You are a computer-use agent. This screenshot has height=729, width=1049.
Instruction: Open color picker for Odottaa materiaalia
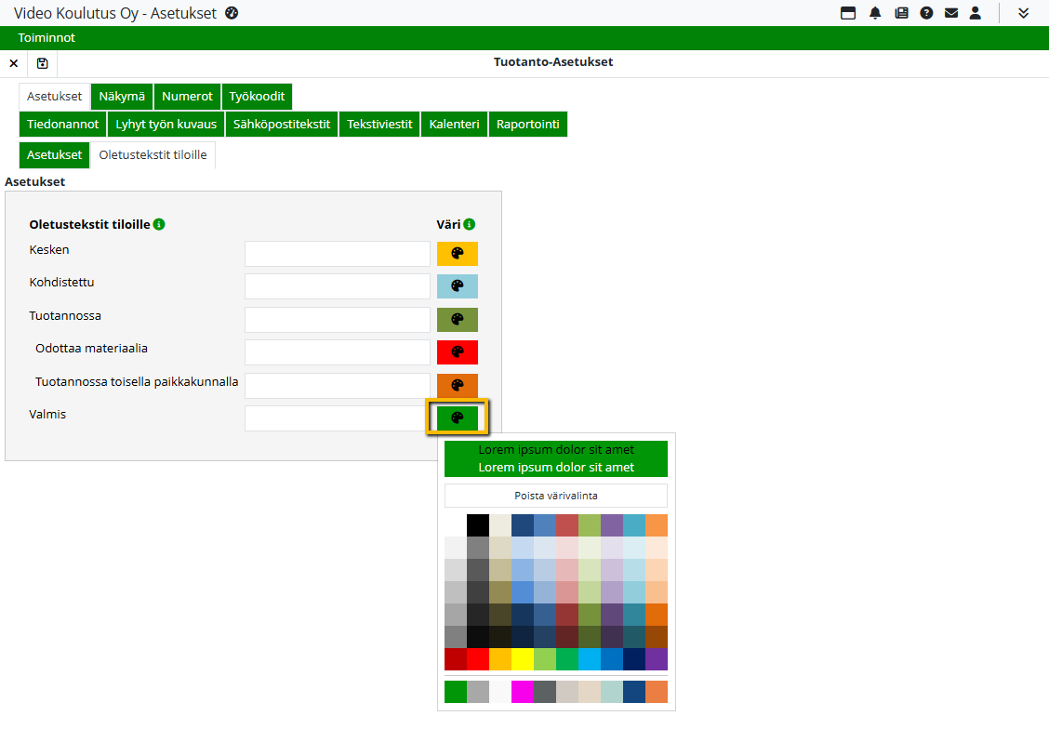[457, 352]
